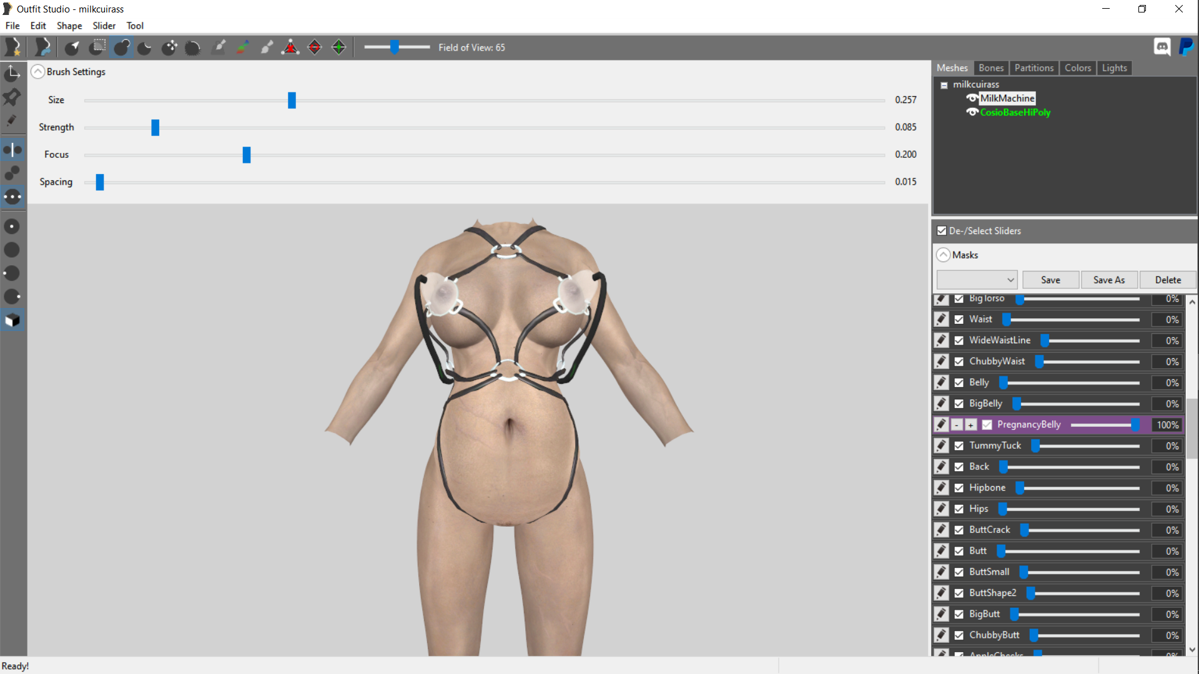Image resolution: width=1199 pixels, height=674 pixels.
Task: Activate the Transform tool in left sidebar
Action: (x=12, y=74)
